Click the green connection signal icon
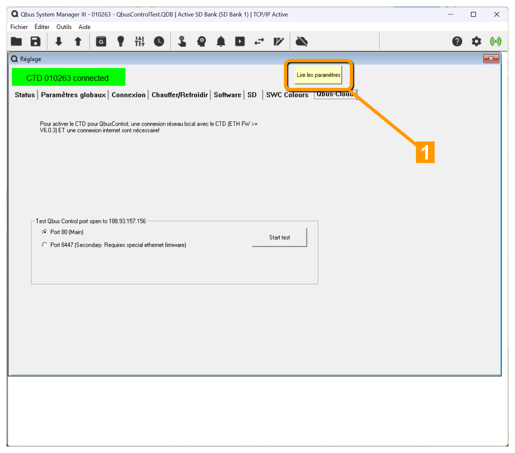 [496, 42]
